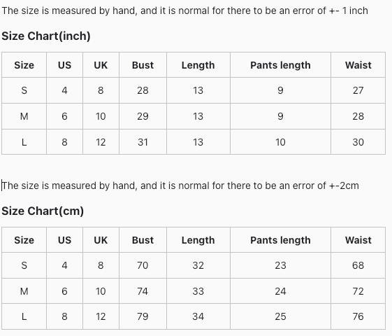The image size is (392, 336).
Task: Select the Pants length header in cm table
Action: pyautogui.click(x=280, y=240)
